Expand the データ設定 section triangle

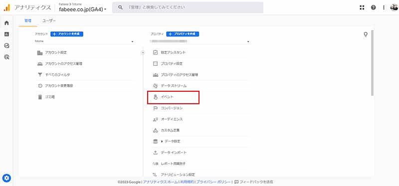(162, 142)
